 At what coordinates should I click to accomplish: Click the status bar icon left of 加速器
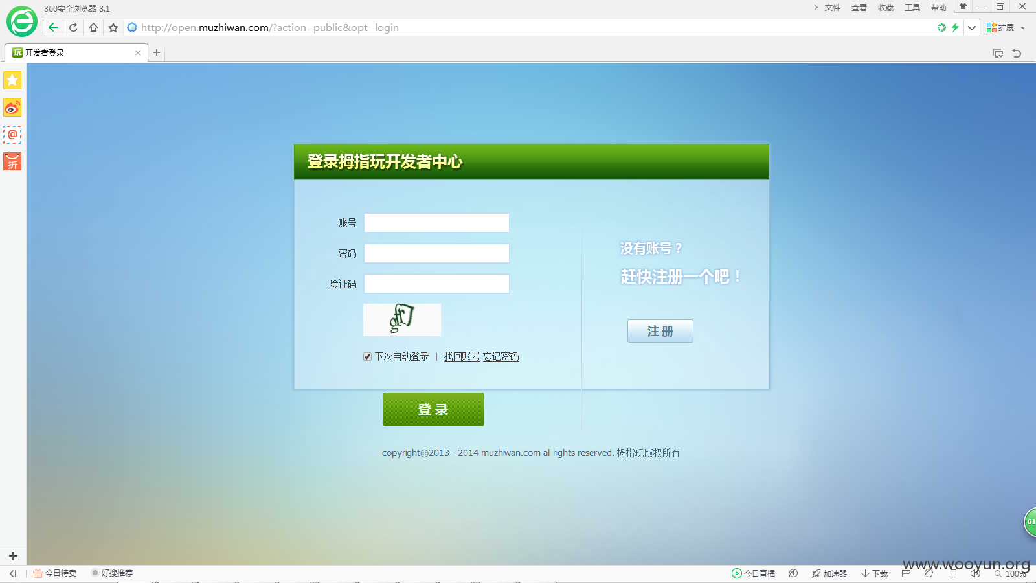coord(793,573)
